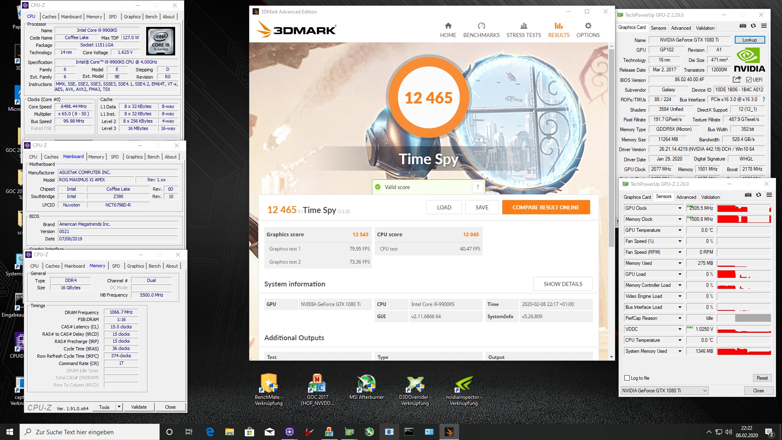782x440 pixels.
Task: Expand the GPU Clock sensor dropdown
Action: [x=680, y=208]
